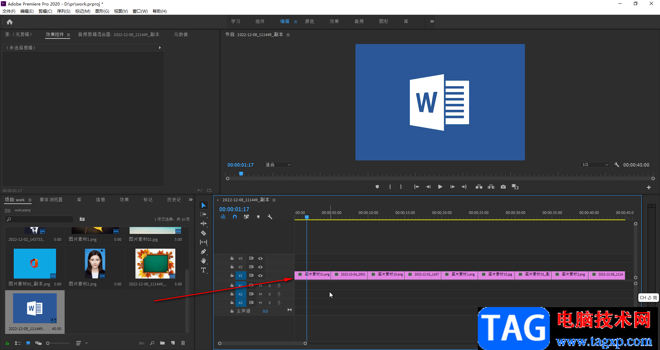Switch to the 颜色 workspace

click(x=310, y=21)
